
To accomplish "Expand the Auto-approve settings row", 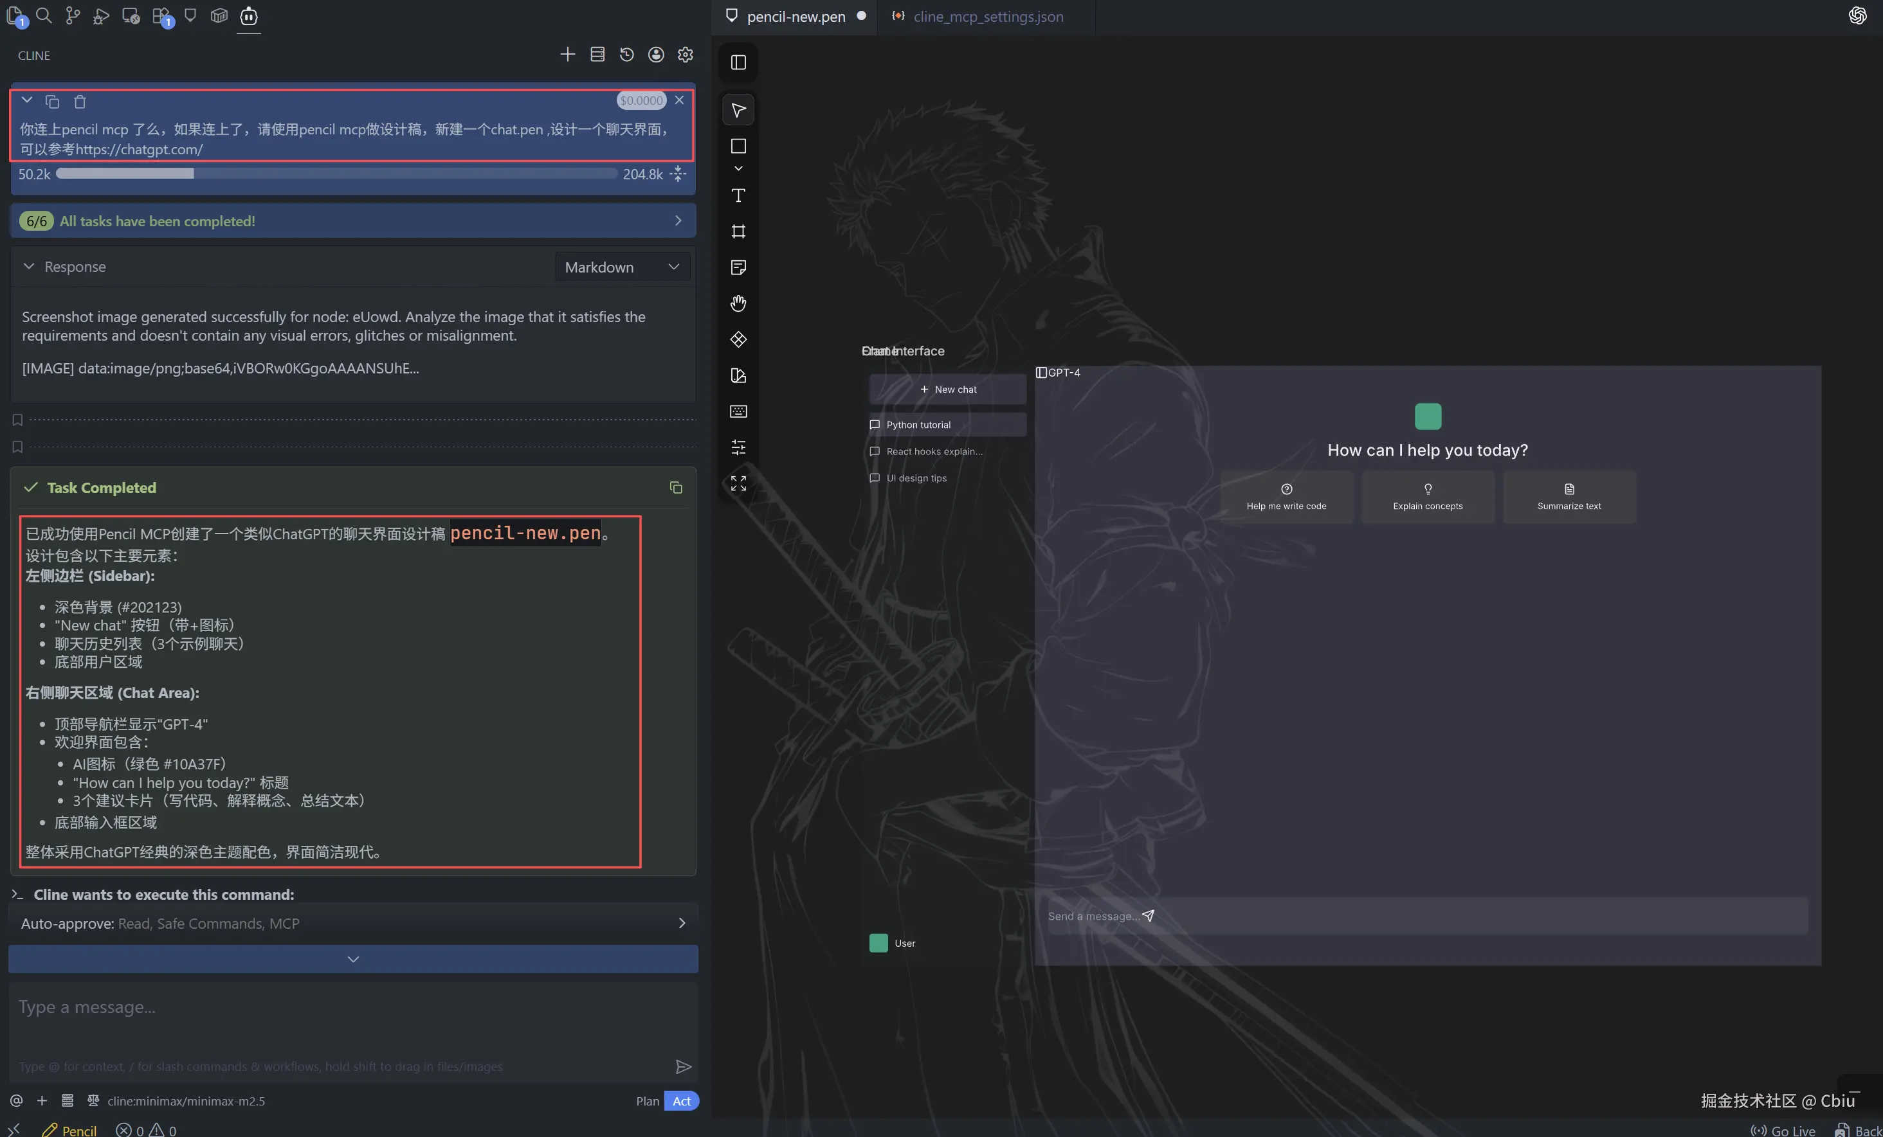I will click(352, 923).
